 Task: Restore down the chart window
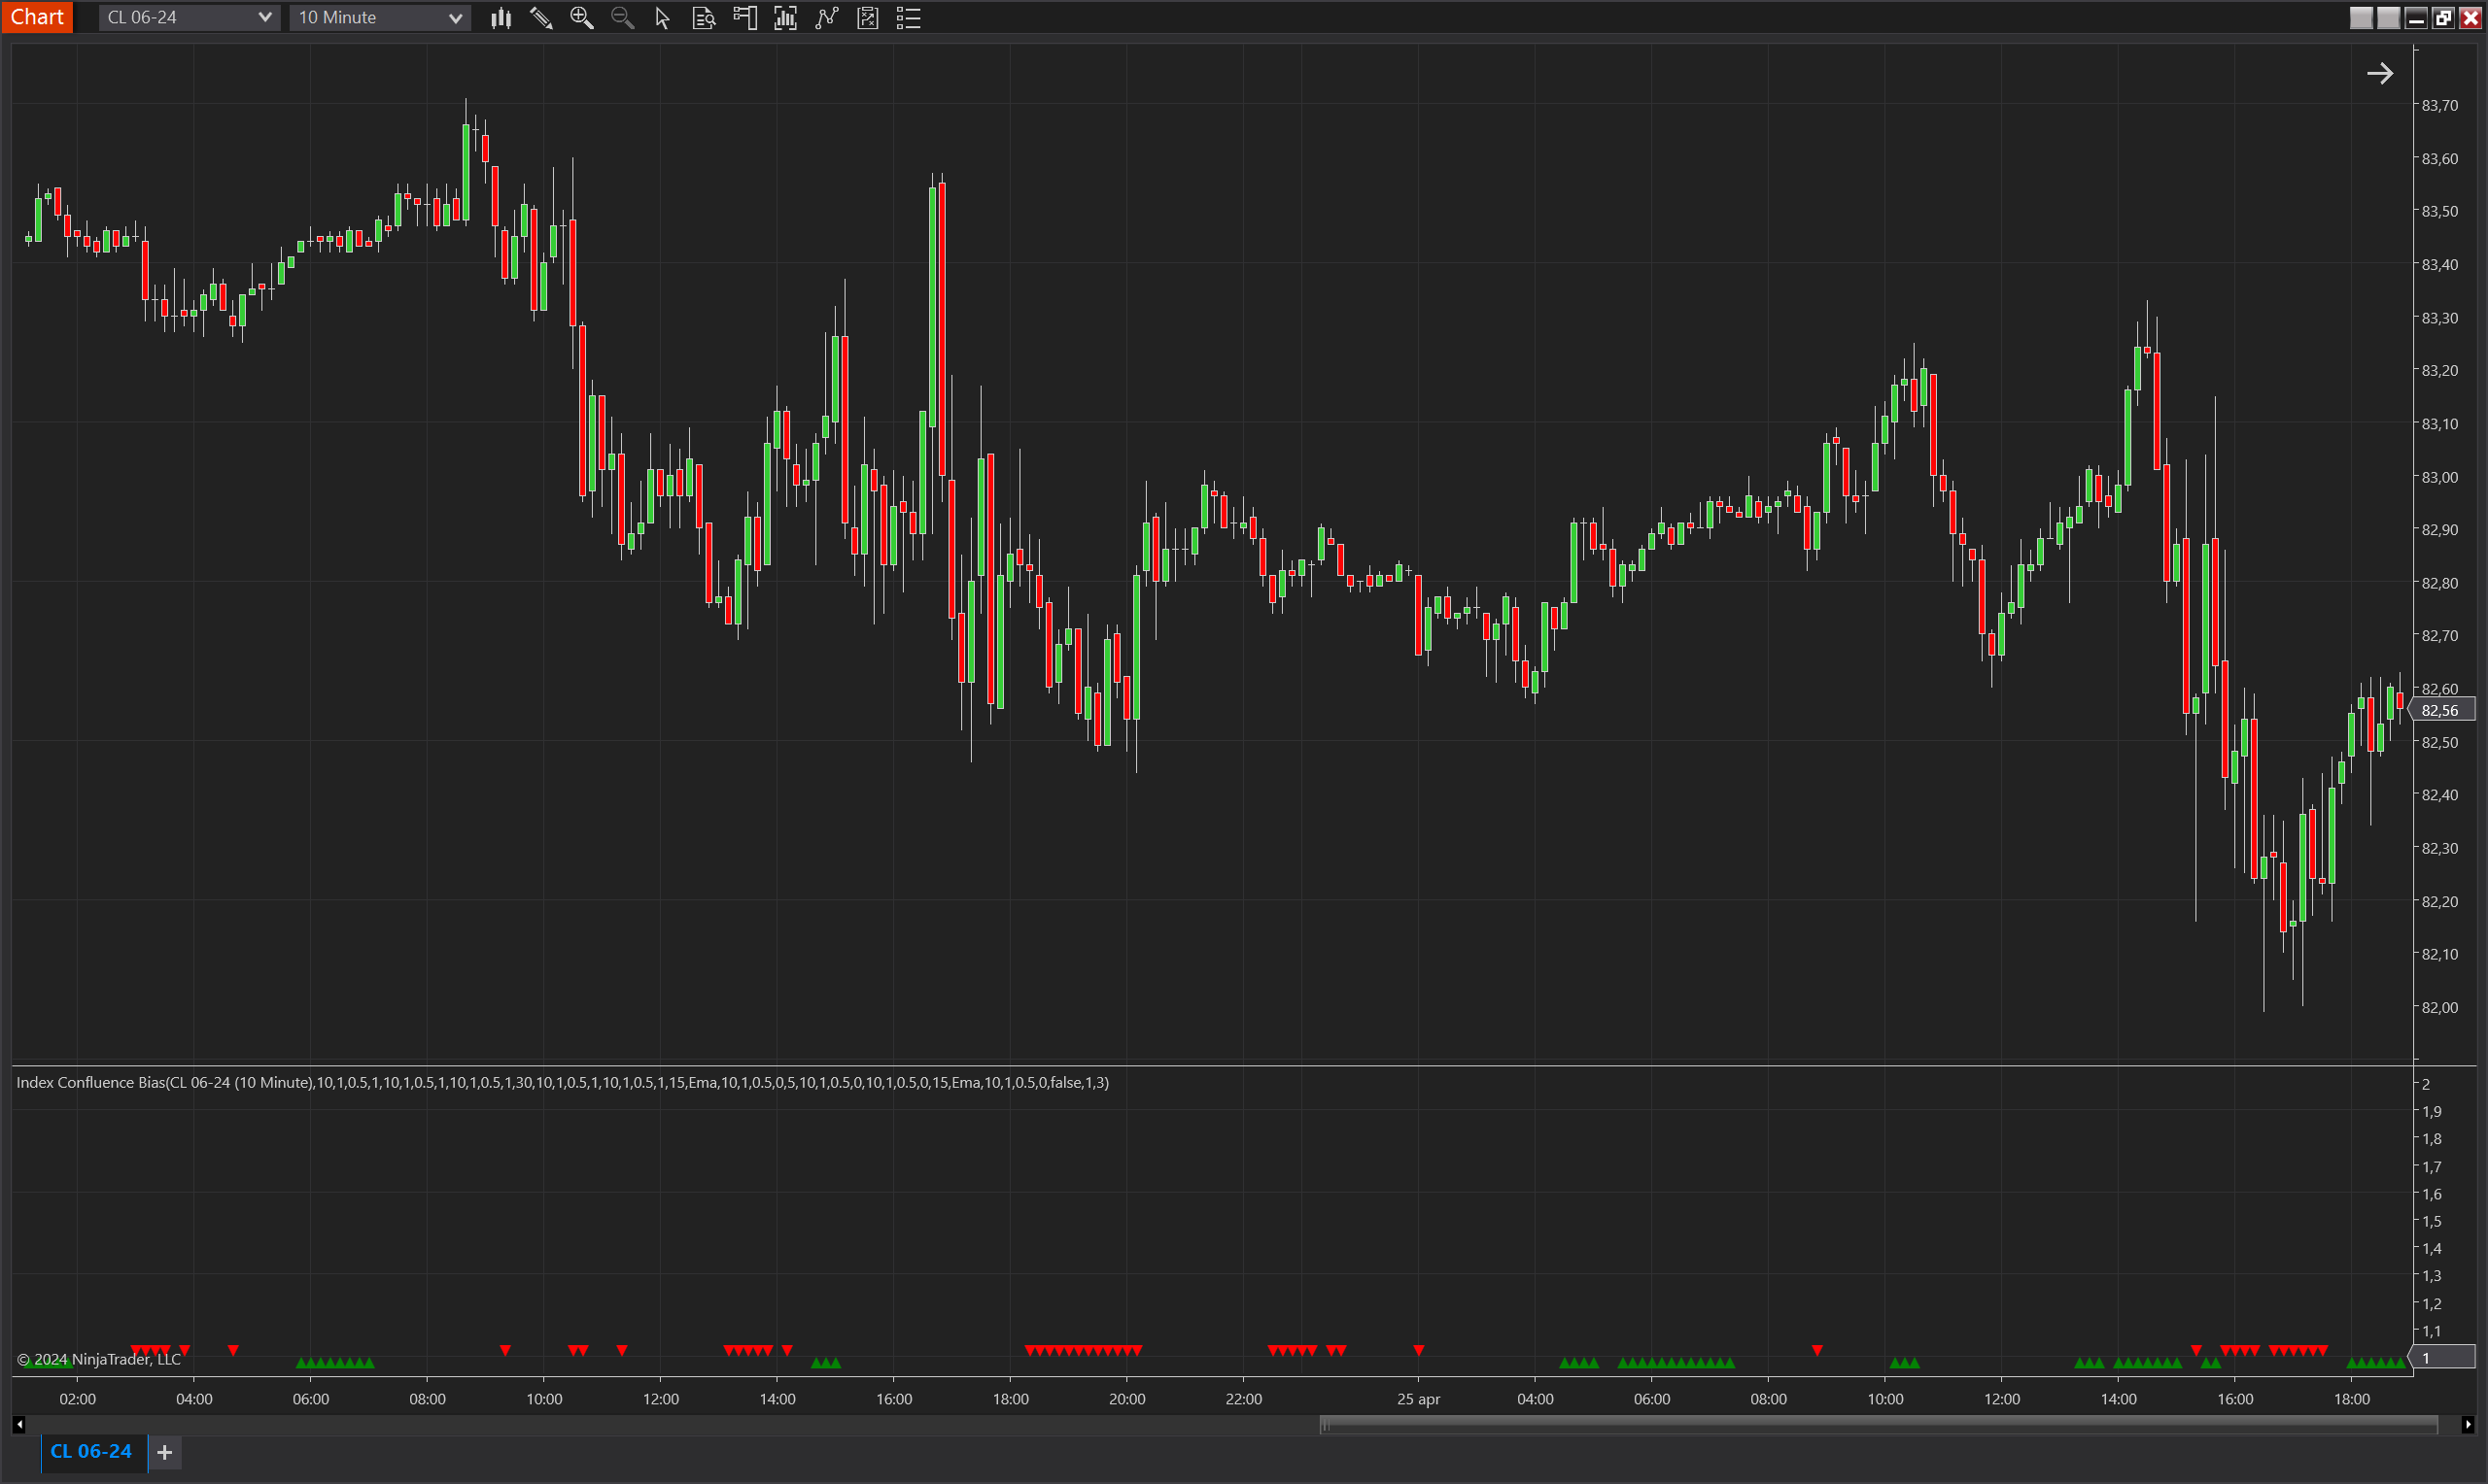(x=2443, y=17)
